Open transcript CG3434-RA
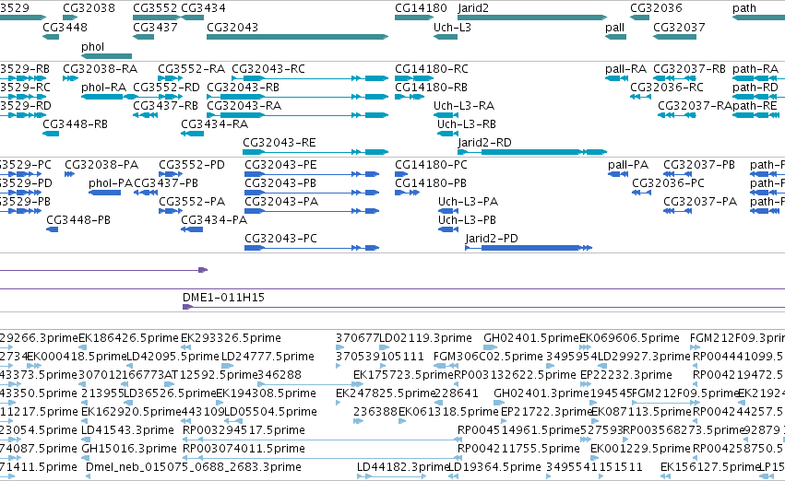This screenshot has width=785, height=481. point(214,124)
